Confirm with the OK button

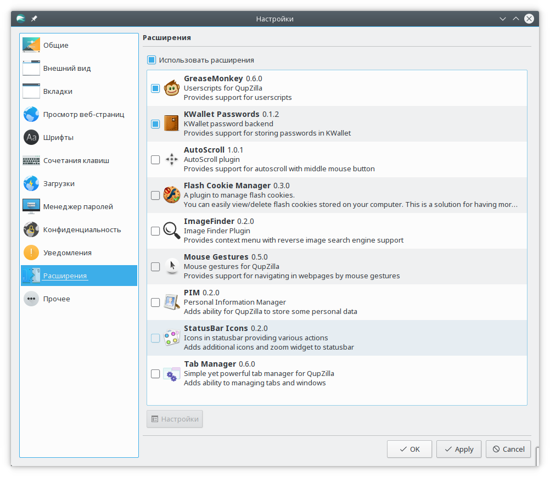coord(409,450)
